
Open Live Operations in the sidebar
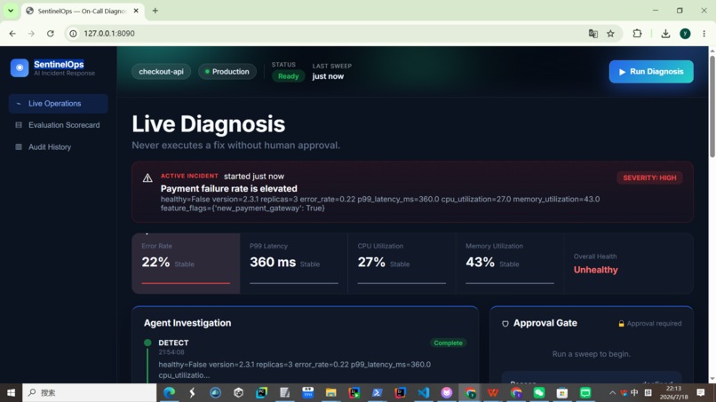[x=58, y=104]
